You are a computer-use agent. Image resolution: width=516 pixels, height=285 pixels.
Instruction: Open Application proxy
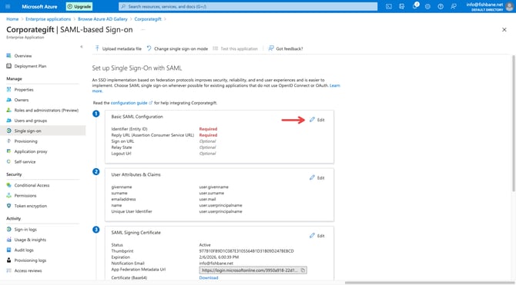[31, 151]
